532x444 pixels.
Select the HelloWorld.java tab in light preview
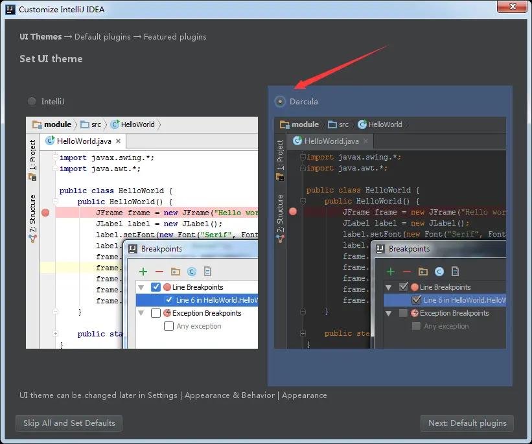[x=83, y=141]
